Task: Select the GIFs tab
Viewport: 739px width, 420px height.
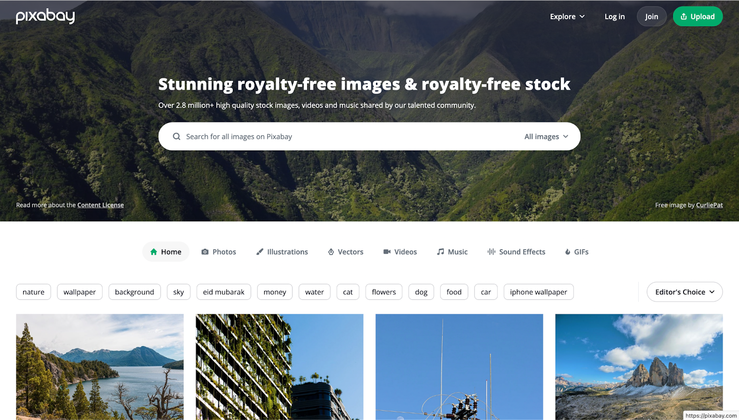Action: pos(576,252)
